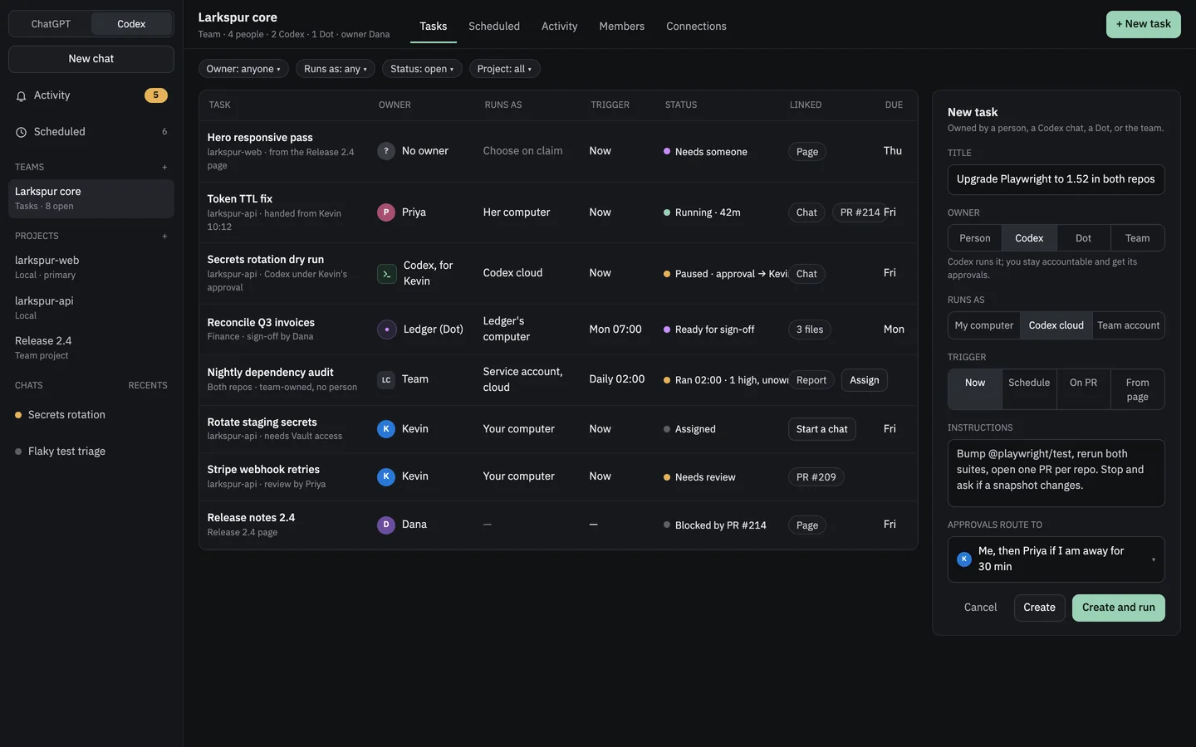Viewport: 1196px width, 747px height.
Task: Select Team as task owner
Action: coord(1137,238)
